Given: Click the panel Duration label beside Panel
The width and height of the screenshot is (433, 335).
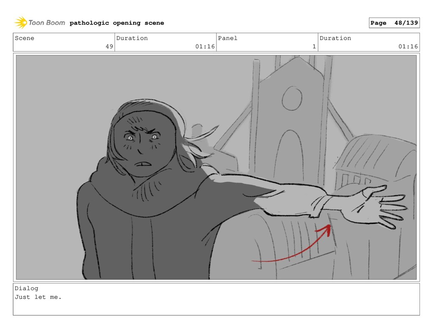Looking at the screenshot, I should point(335,38).
